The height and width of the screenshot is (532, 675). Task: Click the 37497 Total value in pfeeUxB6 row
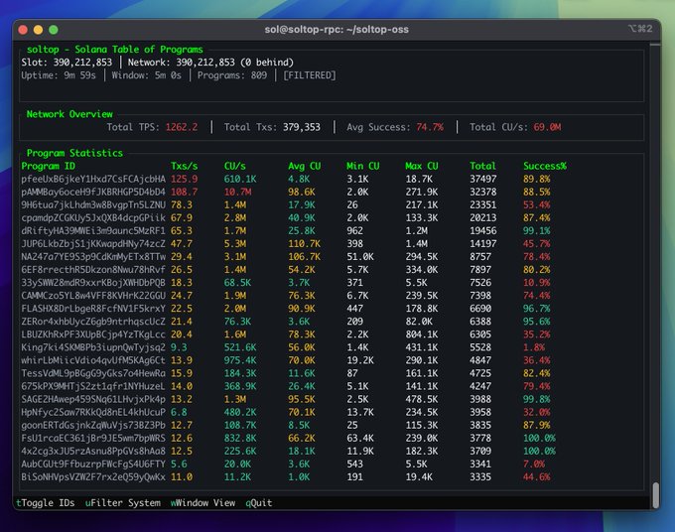tap(482, 179)
